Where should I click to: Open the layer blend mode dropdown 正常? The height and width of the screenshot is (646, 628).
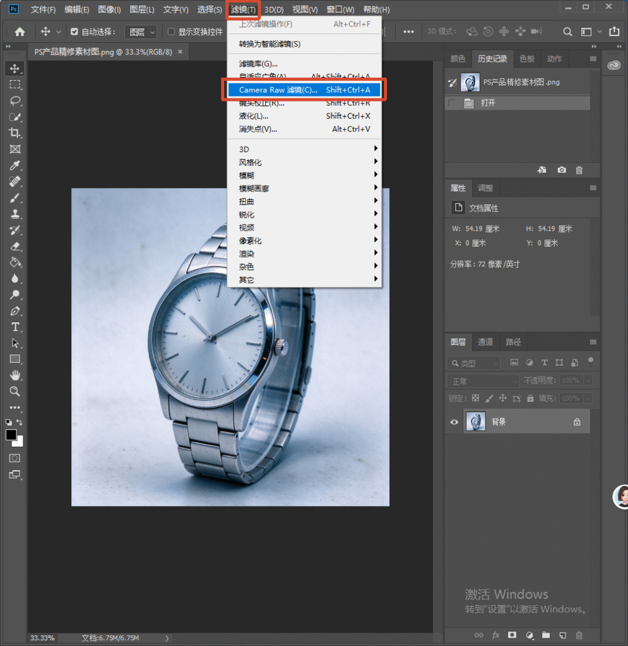click(483, 381)
